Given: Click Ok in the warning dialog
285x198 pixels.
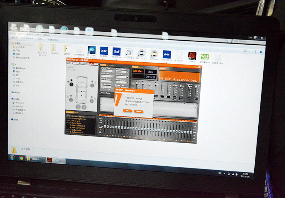Looking at the screenshot, I should pyautogui.click(x=127, y=111).
